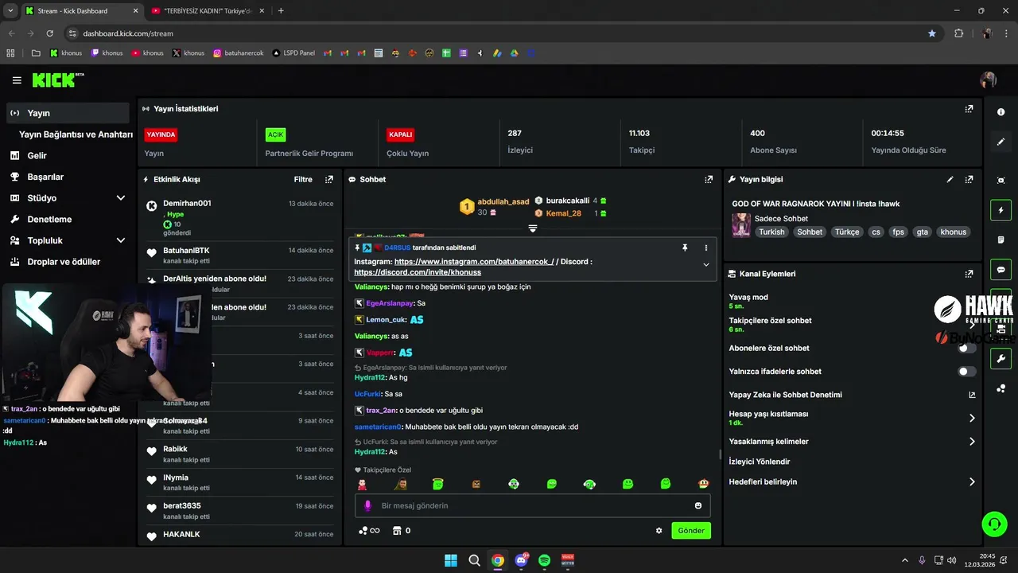1018x573 pixels.
Task: Click the circles icon at bottom of right sidebar
Action: coord(1001,388)
